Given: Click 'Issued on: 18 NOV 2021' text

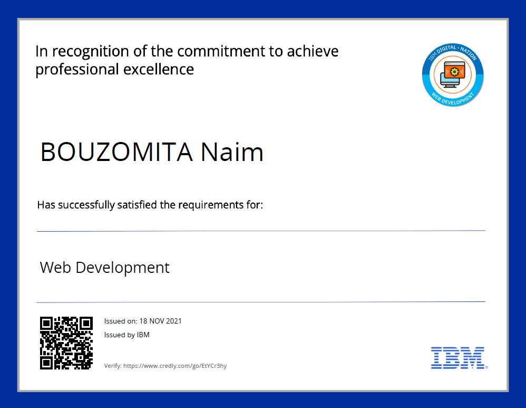Looking at the screenshot, I should pyautogui.click(x=143, y=321).
